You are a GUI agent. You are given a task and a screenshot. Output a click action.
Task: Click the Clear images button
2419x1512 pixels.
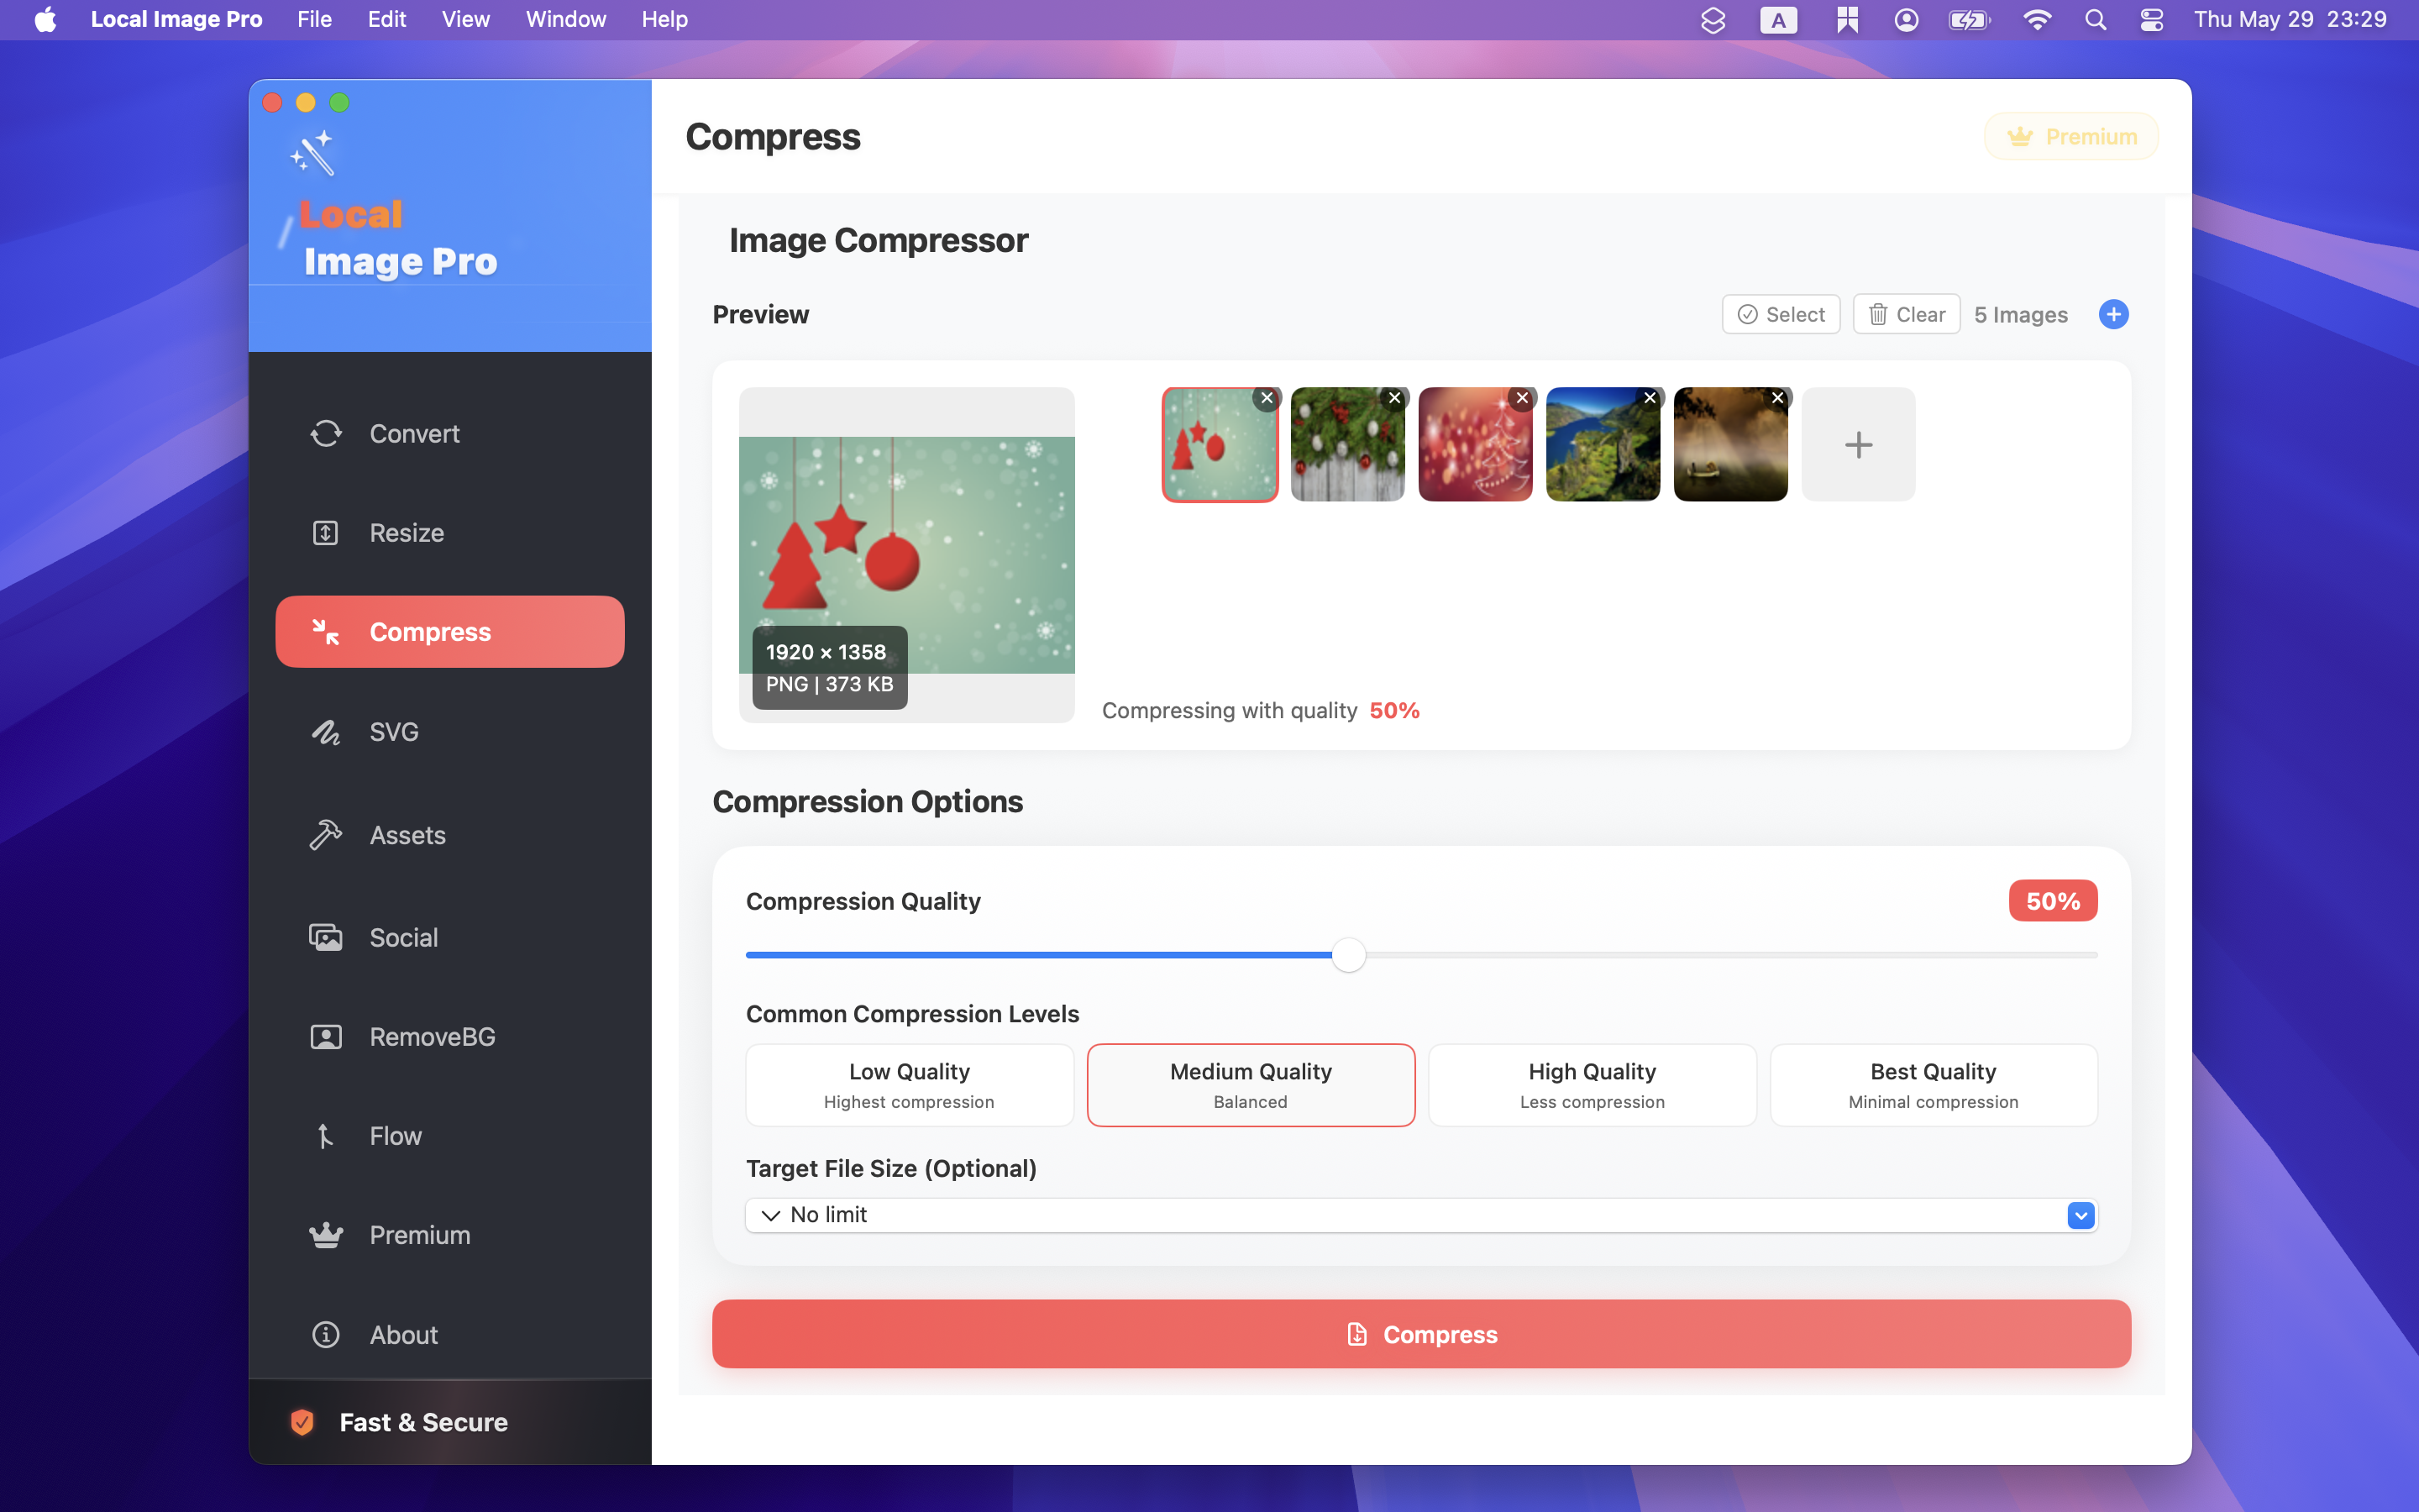[1906, 314]
